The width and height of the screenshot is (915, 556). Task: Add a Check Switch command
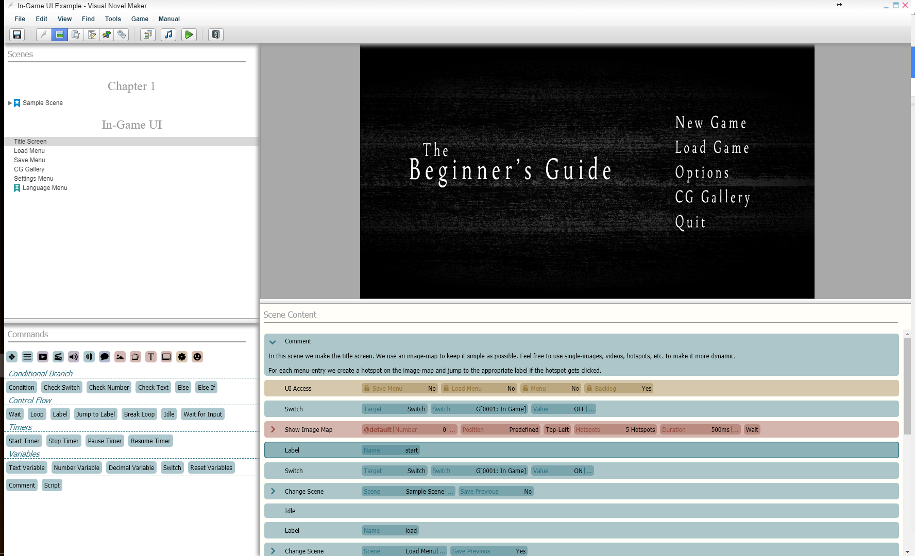[x=62, y=388]
